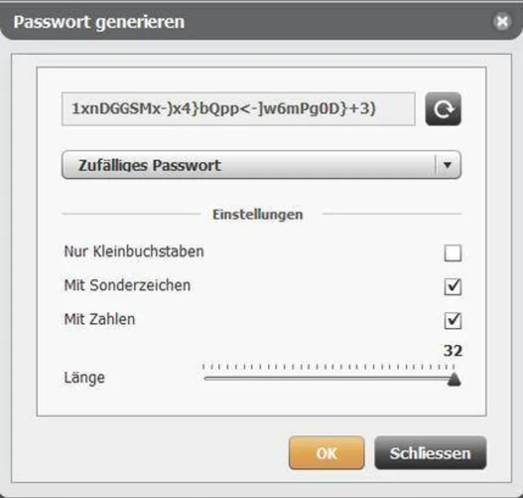Screen dimensions: 523x498
Task: Click the Länge label
Action: [84, 378]
